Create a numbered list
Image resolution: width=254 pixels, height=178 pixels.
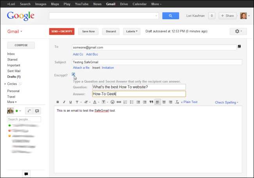coord(125,102)
